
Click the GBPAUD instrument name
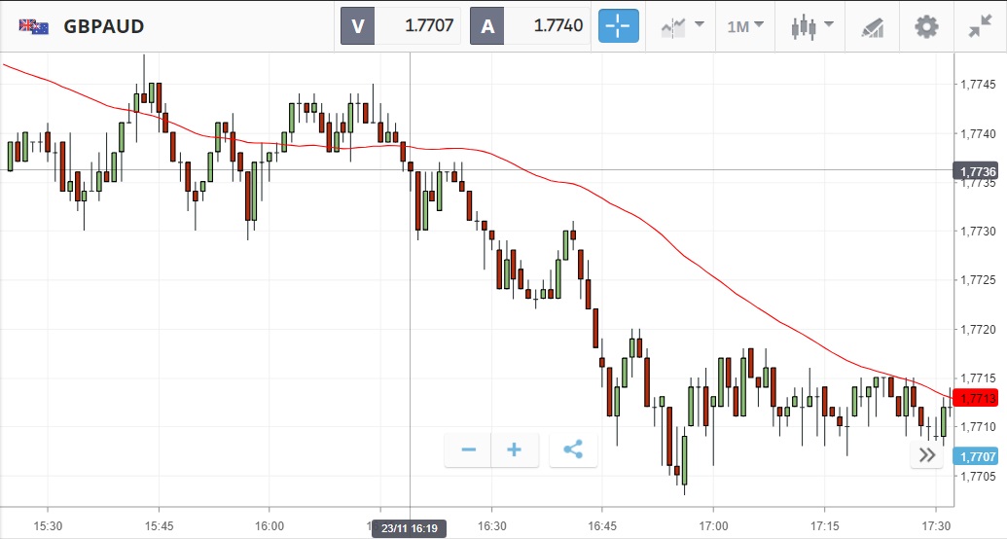point(104,26)
